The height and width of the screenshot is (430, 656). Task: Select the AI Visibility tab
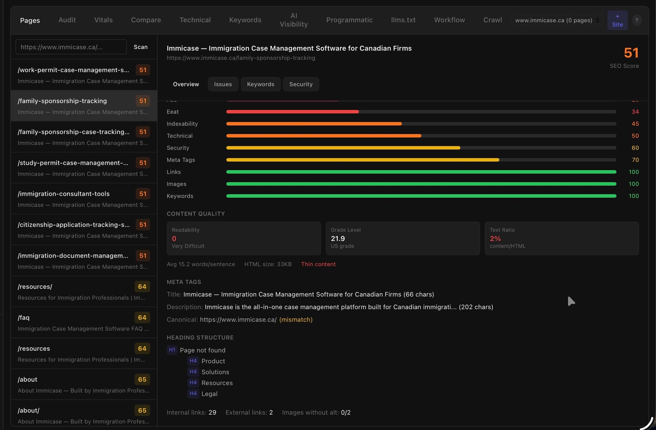pos(293,20)
